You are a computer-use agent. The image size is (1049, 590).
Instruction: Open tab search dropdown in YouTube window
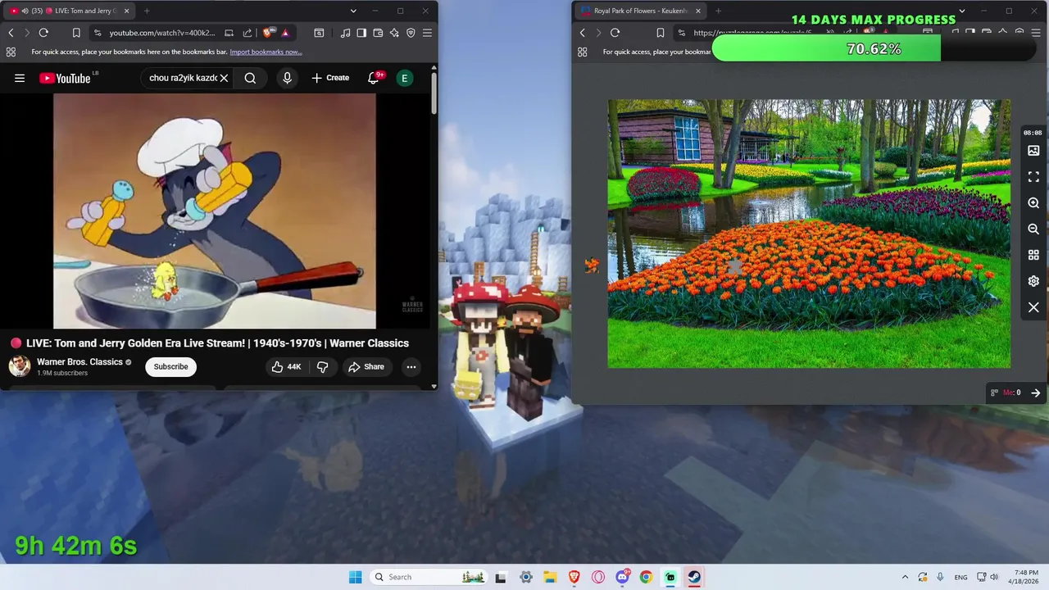353,11
